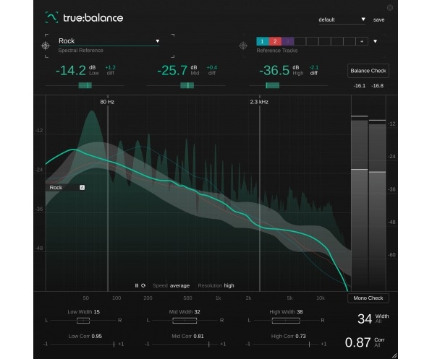Change the Resolution setting showing high
The width and height of the screenshot is (432, 359).
click(x=229, y=285)
